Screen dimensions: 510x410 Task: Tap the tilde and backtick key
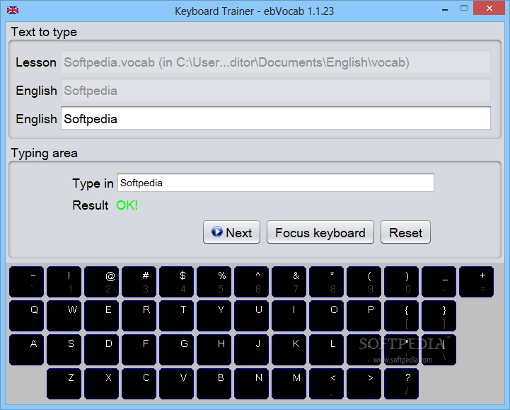click(26, 282)
